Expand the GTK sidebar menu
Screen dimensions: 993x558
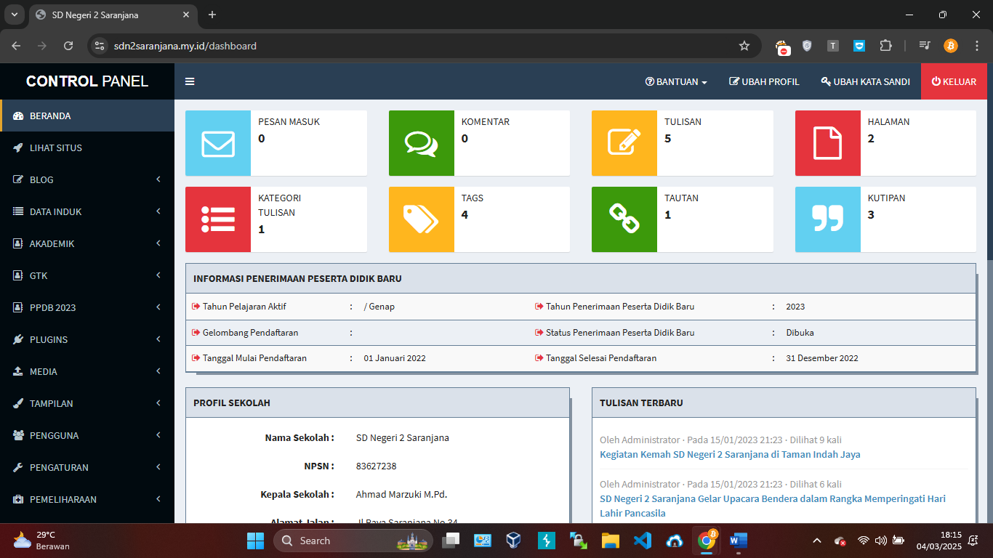(87, 275)
